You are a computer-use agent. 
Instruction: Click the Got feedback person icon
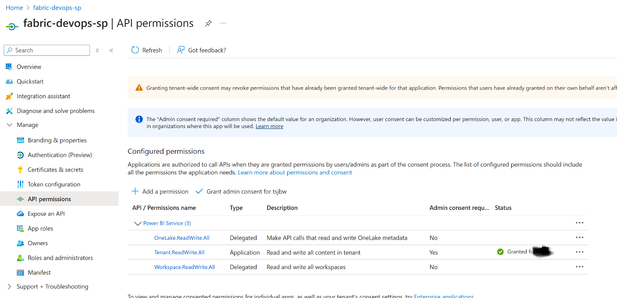coord(181,50)
